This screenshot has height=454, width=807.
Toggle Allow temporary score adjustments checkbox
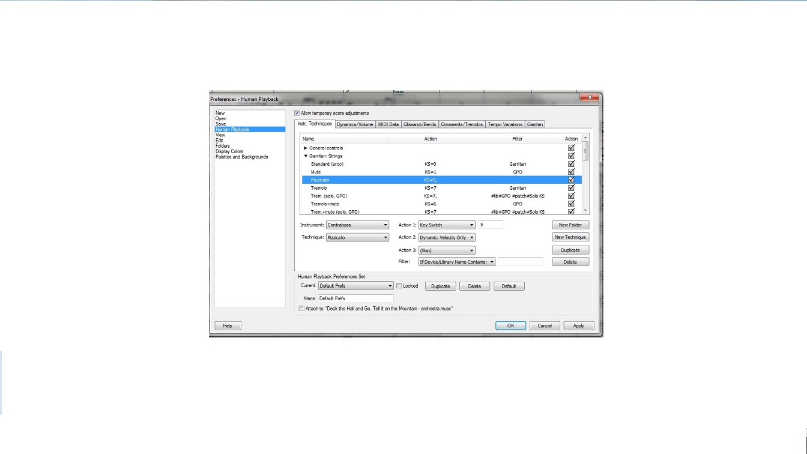click(297, 113)
